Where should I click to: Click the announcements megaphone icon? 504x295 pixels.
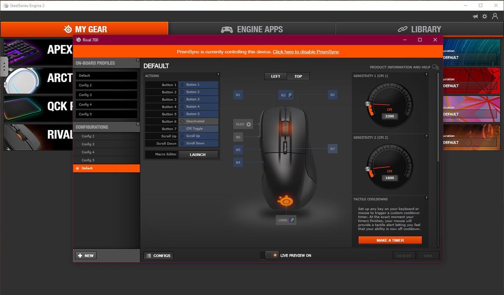(x=475, y=16)
